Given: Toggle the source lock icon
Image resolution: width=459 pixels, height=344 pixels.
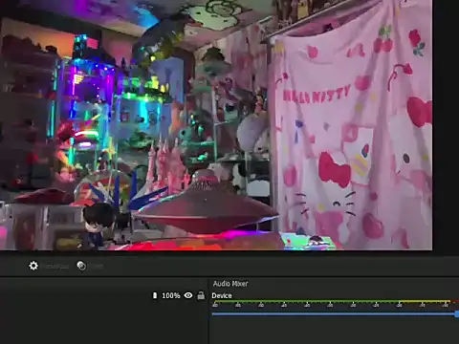Looking at the screenshot, I should [201, 295].
